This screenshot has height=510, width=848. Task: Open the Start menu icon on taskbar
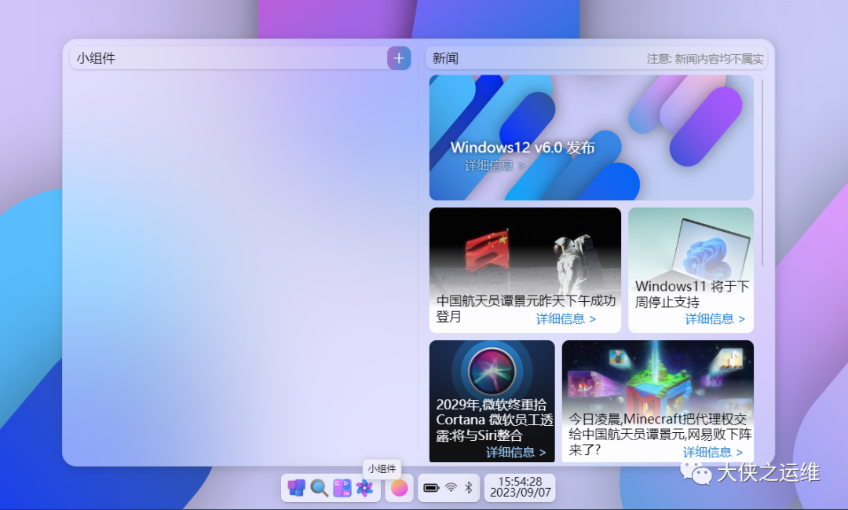coord(296,488)
